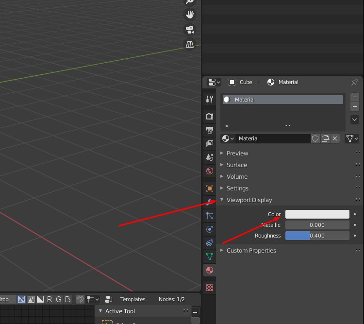Unlink the material with the X icon
Viewport: 364px width, 324px height.
(x=335, y=138)
